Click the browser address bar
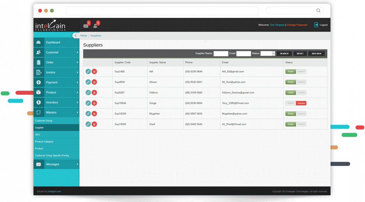 coord(162,11)
